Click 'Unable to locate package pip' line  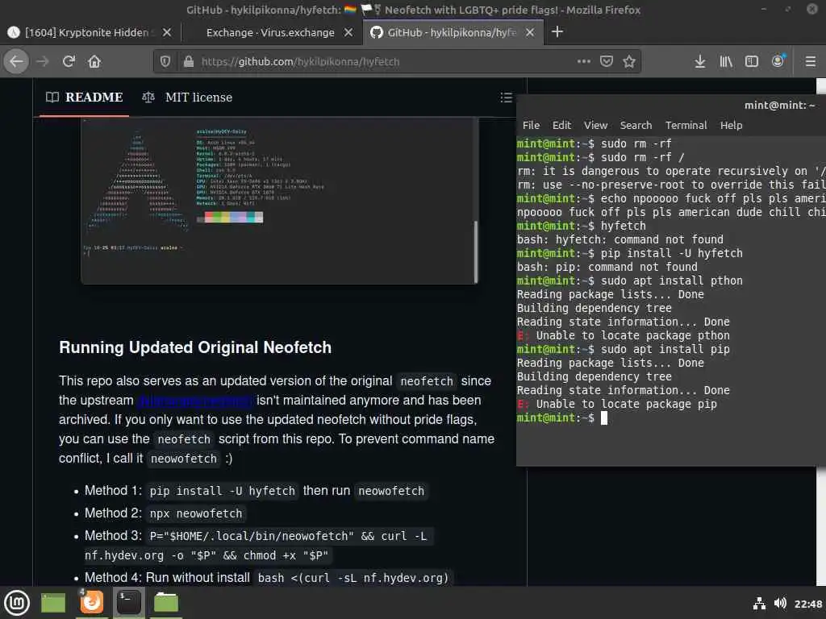tap(617, 405)
